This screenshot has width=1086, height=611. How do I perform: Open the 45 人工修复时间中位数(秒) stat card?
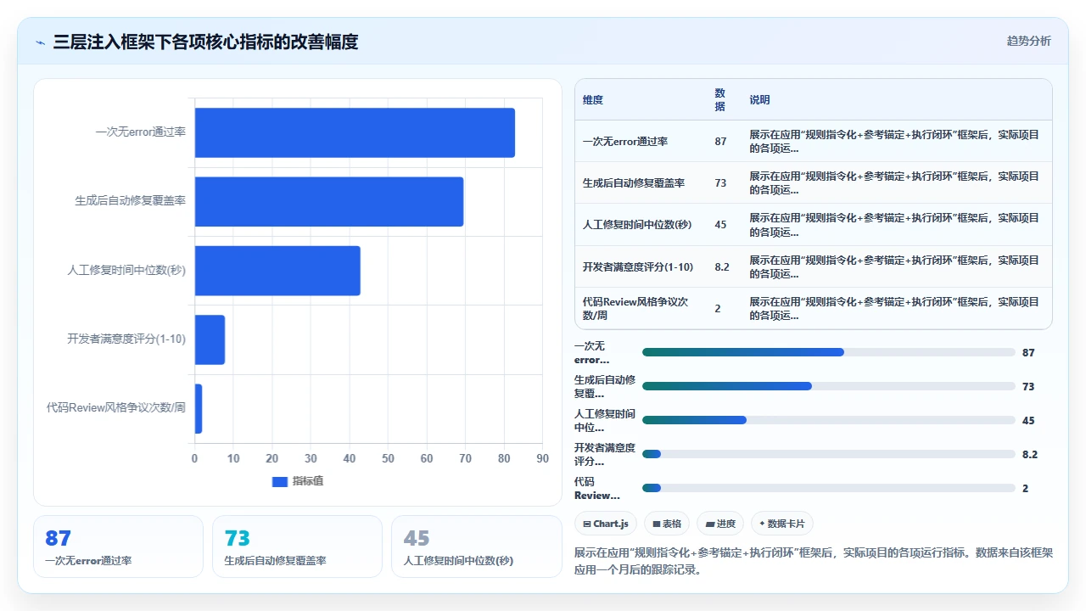click(x=476, y=547)
